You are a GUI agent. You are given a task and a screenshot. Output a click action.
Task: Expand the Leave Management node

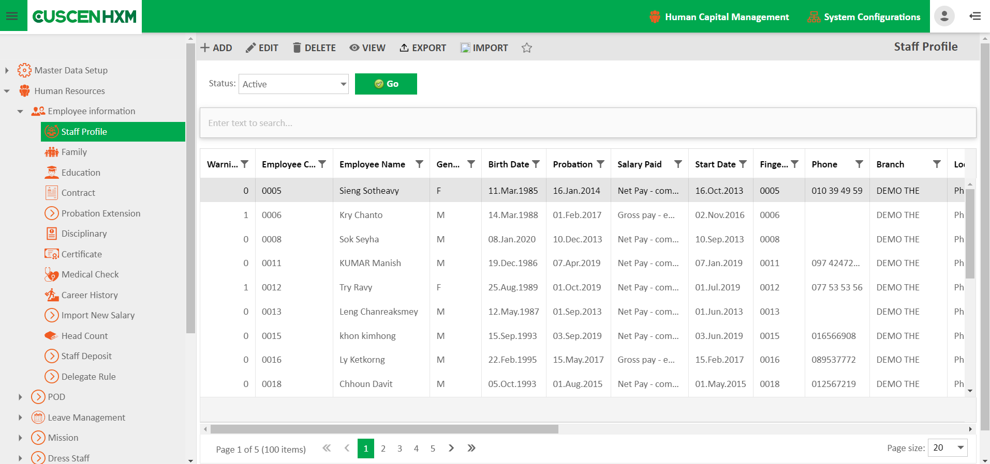click(x=20, y=417)
